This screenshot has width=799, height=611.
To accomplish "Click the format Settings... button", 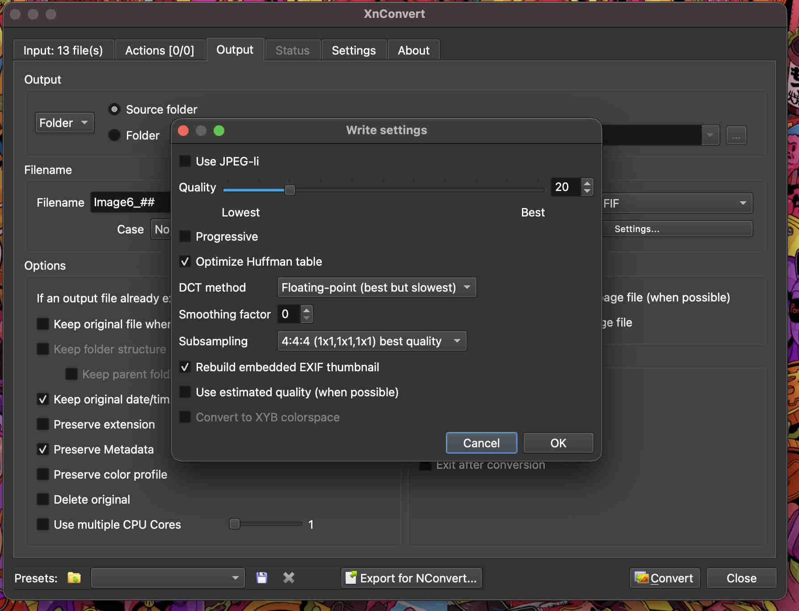I will coord(677,229).
